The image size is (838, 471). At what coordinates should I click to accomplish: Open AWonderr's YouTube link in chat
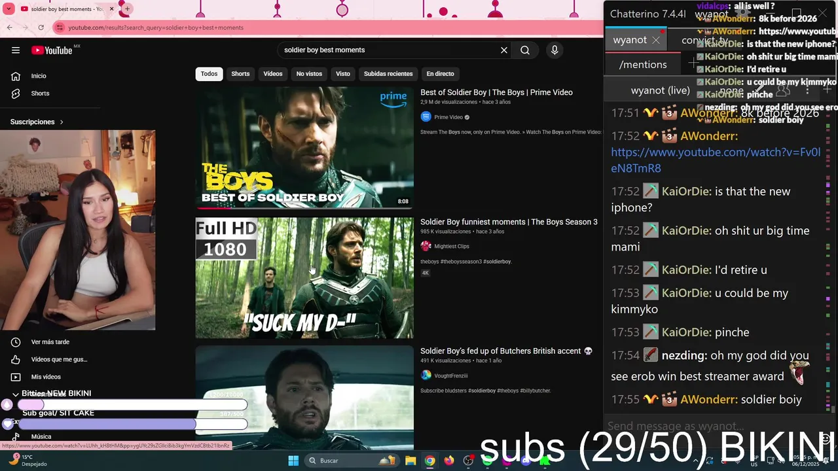[x=716, y=160]
